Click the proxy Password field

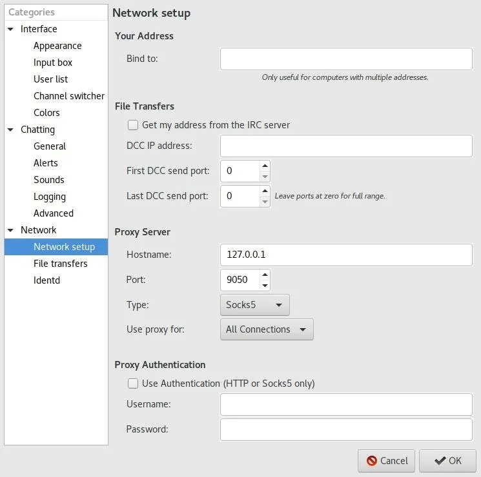346,429
